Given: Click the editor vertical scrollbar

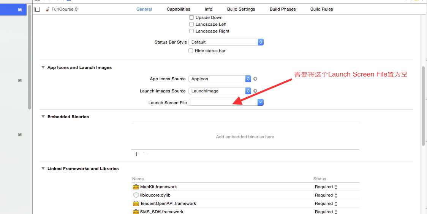Looking at the screenshot, I should tap(423, 106).
